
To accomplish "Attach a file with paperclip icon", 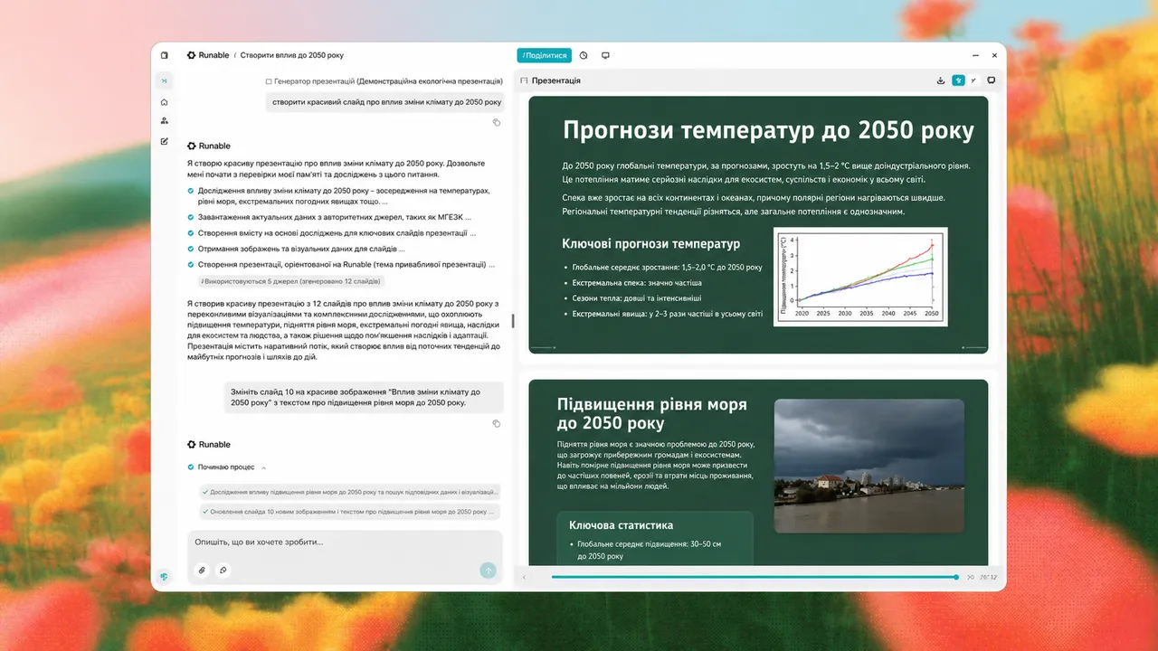I will pyautogui.click(x=202, y=570).
